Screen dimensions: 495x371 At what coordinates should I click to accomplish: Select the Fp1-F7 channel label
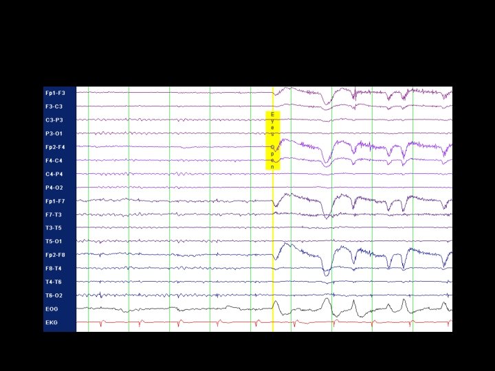(x=55, y=201)
